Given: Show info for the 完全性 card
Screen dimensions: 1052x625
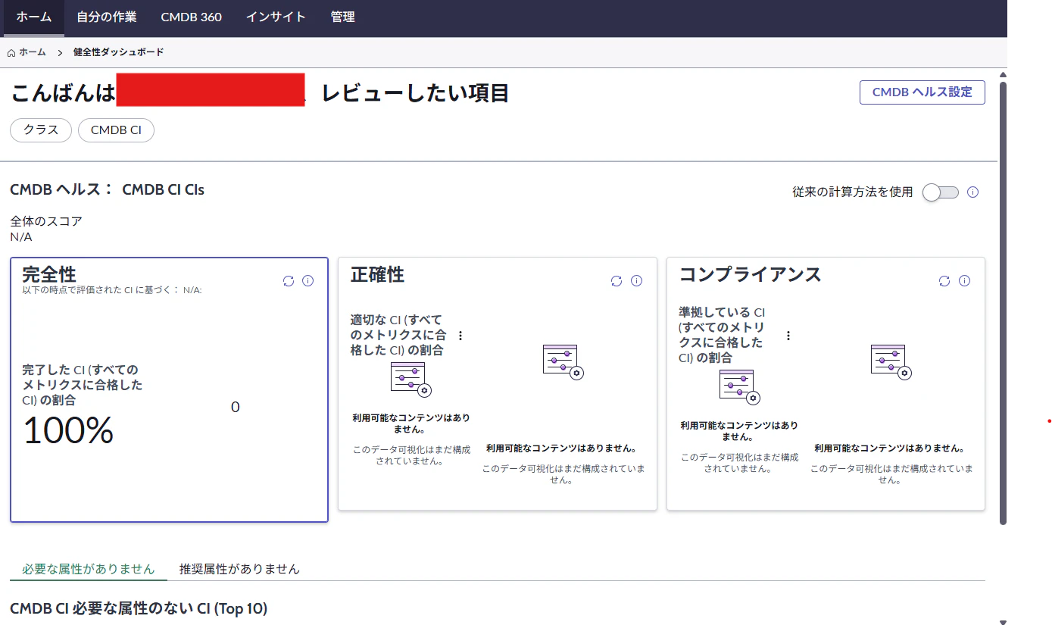Looking at the screenshot, I should [x=307, y=281].
